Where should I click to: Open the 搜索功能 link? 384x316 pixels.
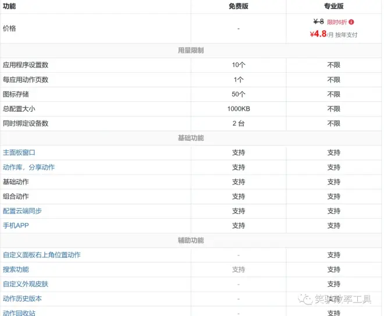(16, 269)
